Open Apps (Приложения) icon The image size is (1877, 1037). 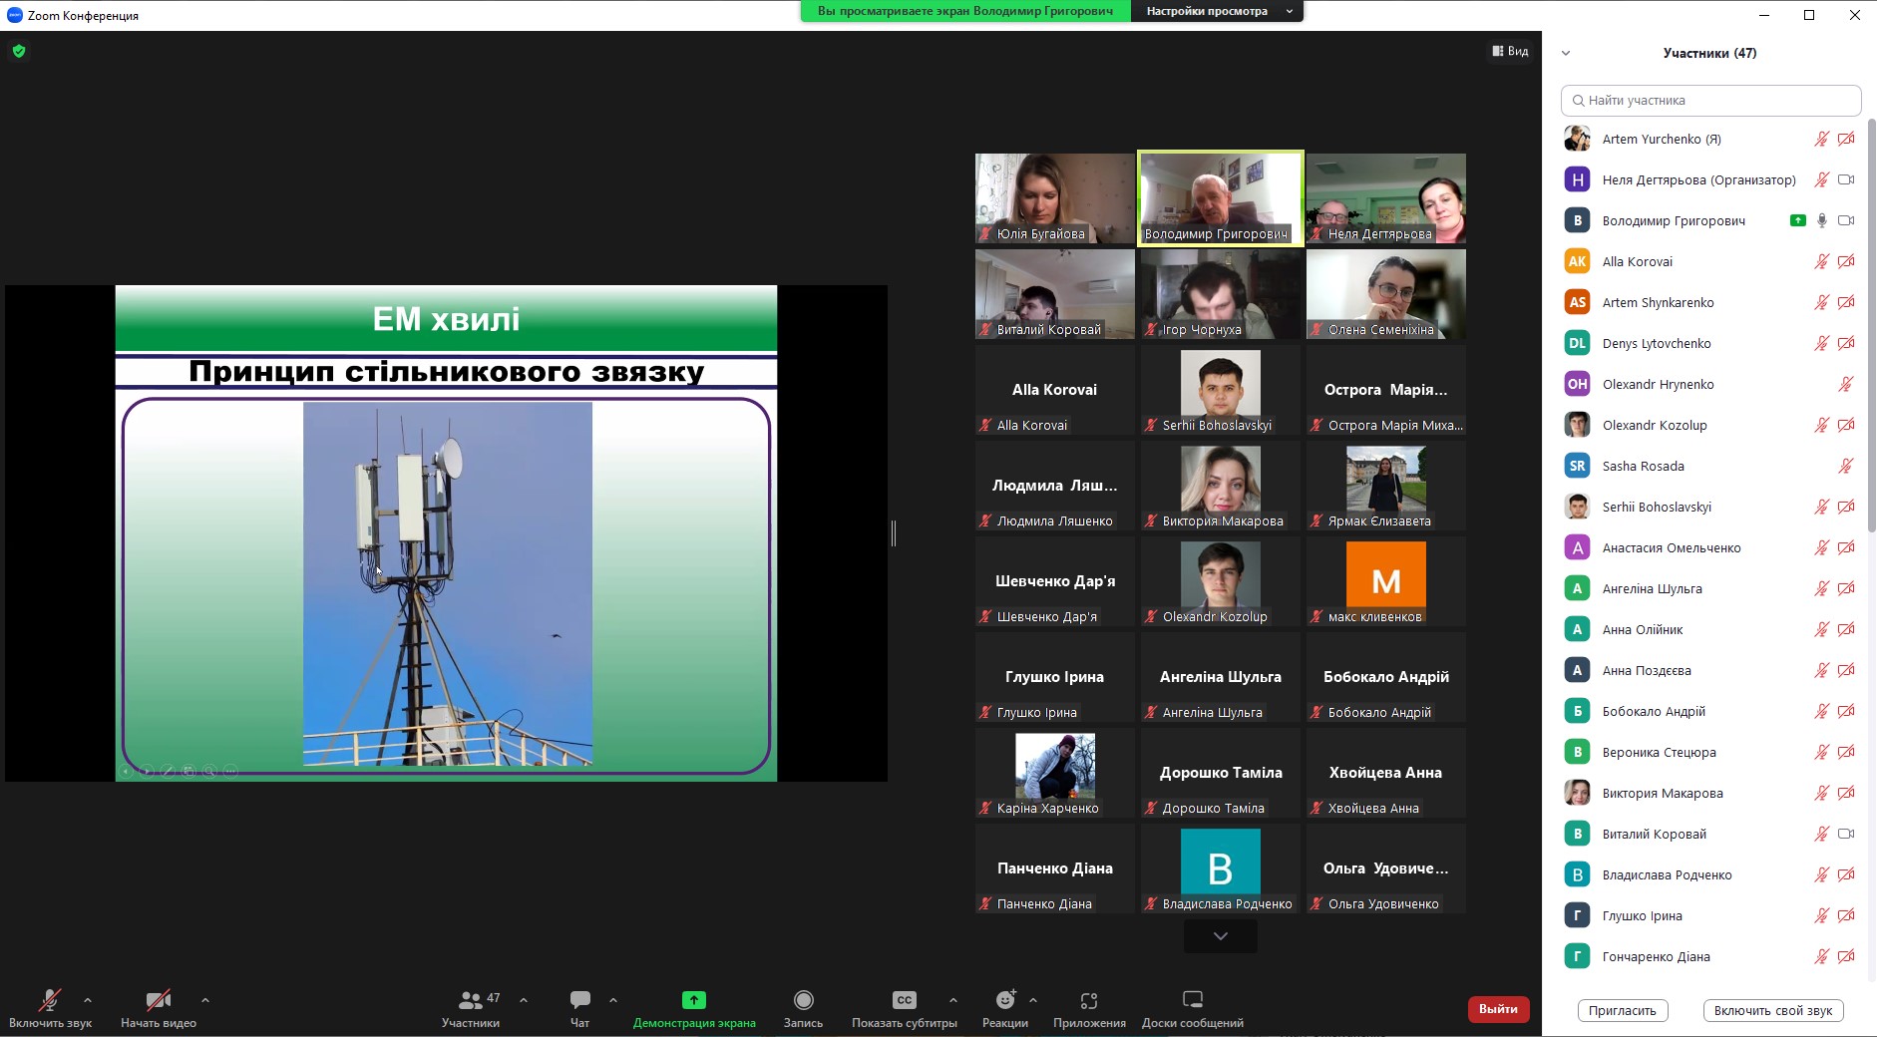coord(1089,1000)
